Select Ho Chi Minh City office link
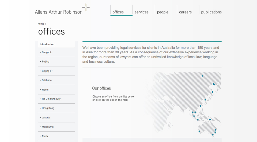 pyautogui.click(x=51, y=99)
